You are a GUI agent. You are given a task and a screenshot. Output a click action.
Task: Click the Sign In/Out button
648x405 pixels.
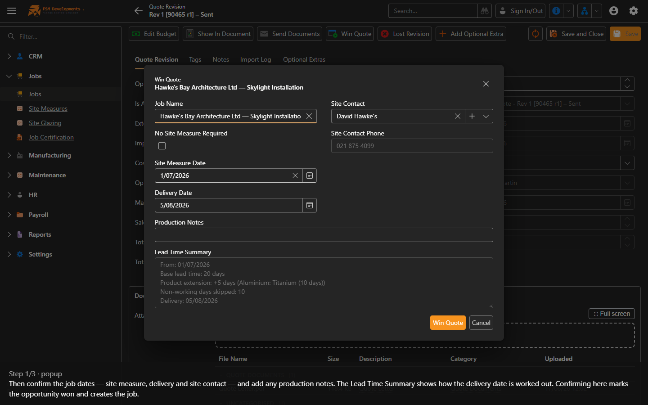pyautogui.click(x=521, y=11)
